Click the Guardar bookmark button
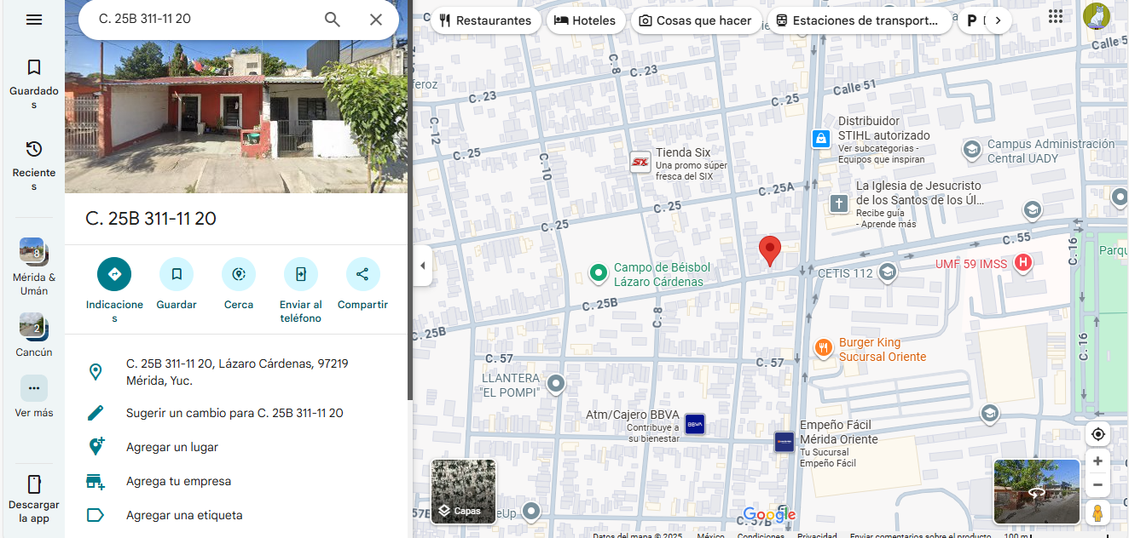The width and height of the screenshot is (1129, 538). click(x=177, y=274)
